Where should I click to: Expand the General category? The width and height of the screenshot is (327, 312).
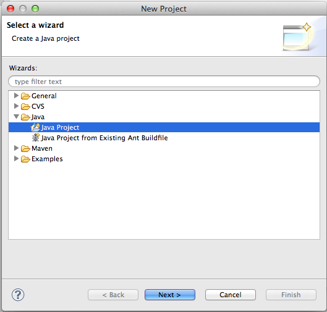(16, 96)
